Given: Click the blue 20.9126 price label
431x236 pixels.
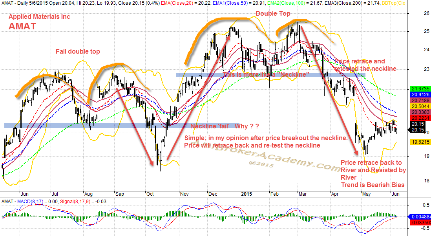Looking at the screenshot, I should pyautogui.click(x=420, y=95).
